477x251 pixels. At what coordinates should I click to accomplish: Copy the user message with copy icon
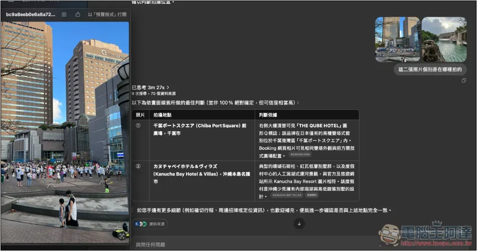pos(464,81)
